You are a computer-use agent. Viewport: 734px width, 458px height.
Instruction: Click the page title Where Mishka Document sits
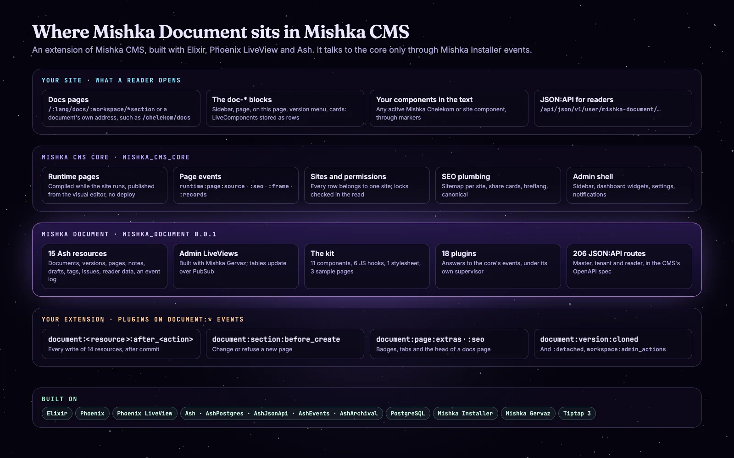(221, 32)
